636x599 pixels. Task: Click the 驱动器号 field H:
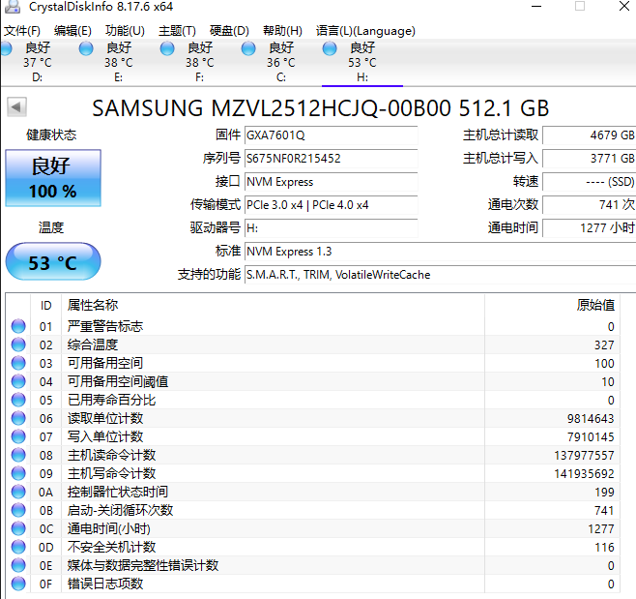(331, 227)
